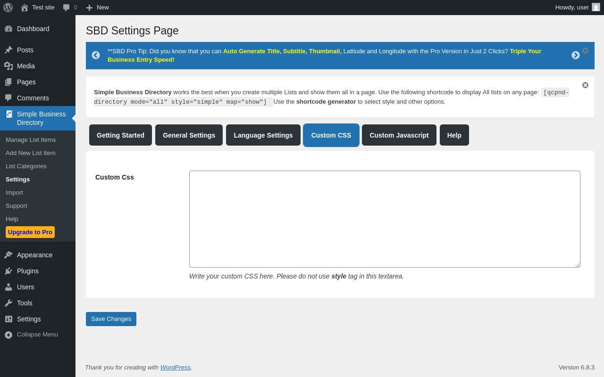Open the Import submenu item

point(14,193)
